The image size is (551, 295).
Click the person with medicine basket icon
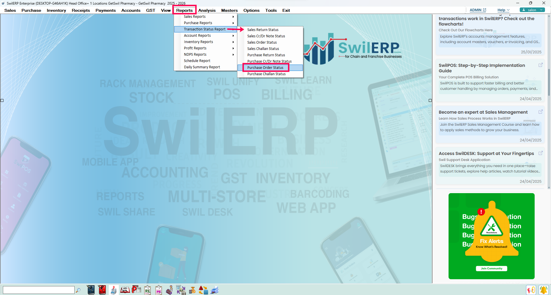point(170,290)
